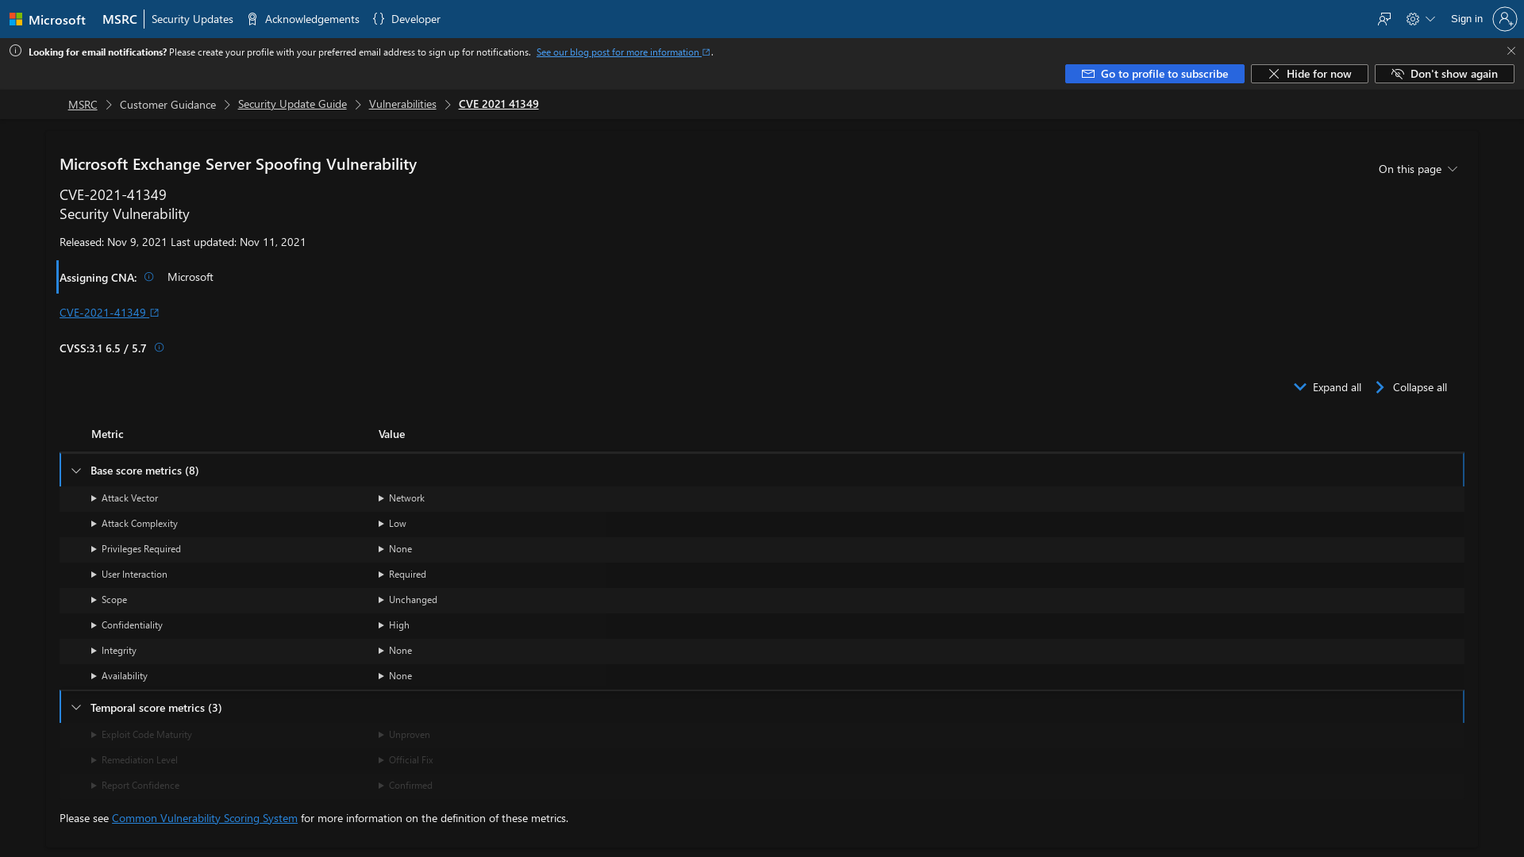Screen dimensions: 1524x857
Task: Expand the Confidentiality row
Action: tap(127, 625)
